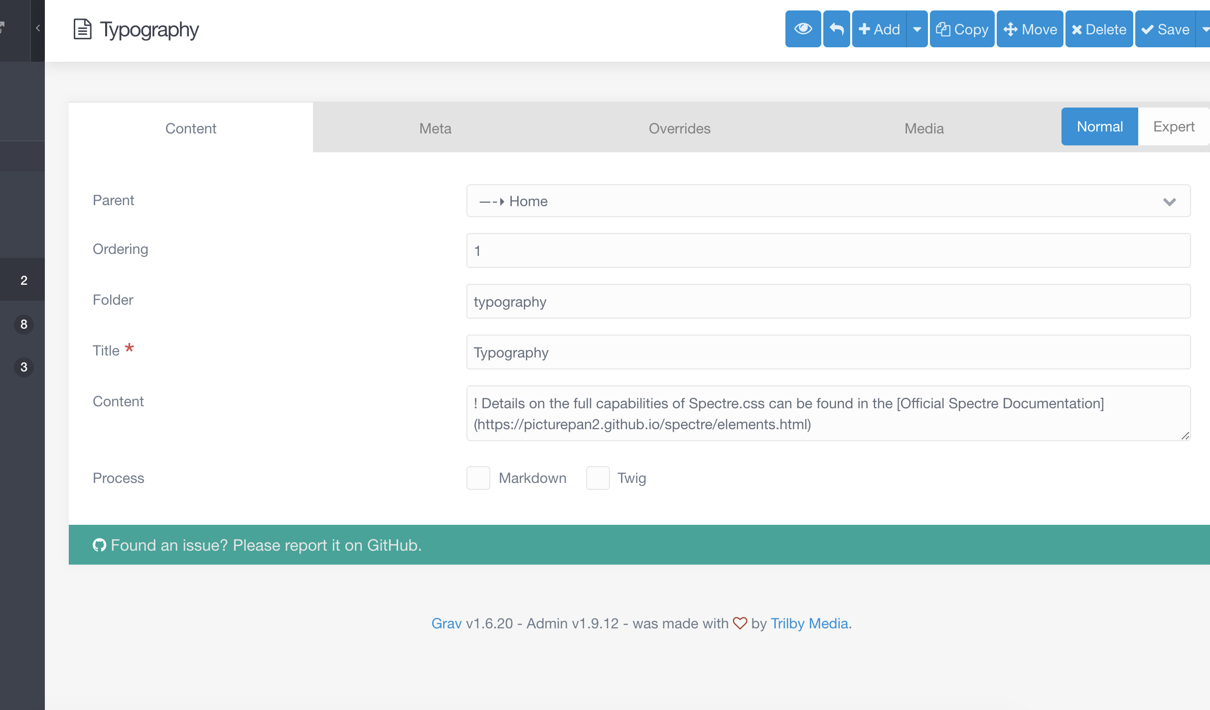Enable the Twig process checkbox
The height and width of the screenshot is (710, 1210).
tap(598, 478)
